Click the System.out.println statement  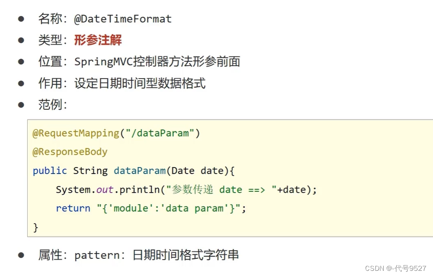coord(186,190)
